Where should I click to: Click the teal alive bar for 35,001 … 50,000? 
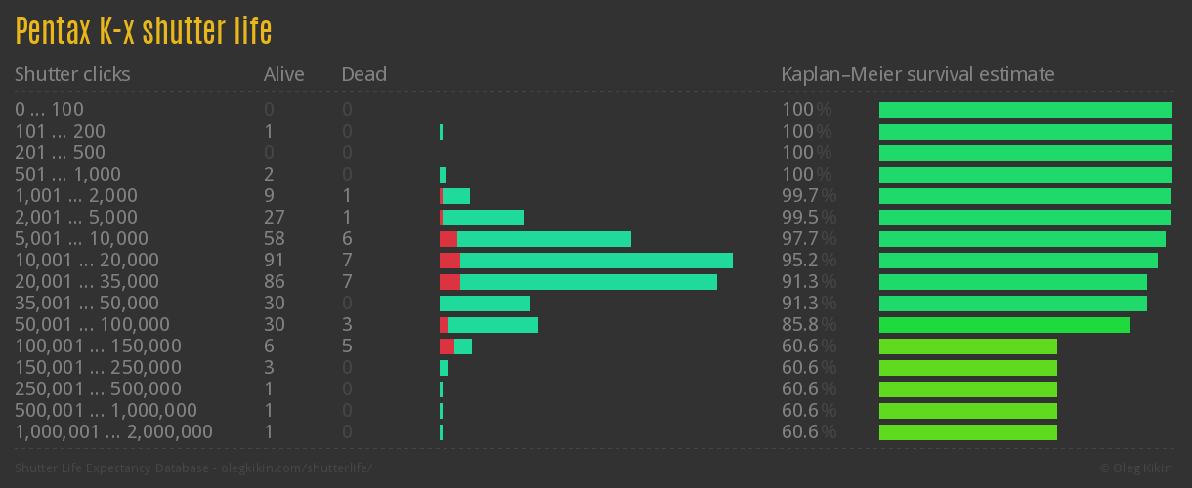pyautogui.click(x=484, y=304)
